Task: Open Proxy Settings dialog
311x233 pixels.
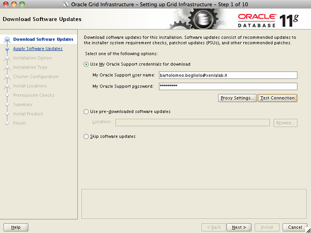Action: click(237, 98)
